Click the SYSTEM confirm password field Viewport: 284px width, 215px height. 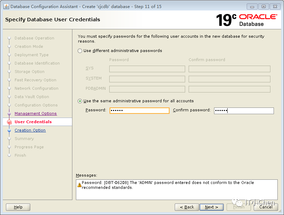(x=229, y=79)
